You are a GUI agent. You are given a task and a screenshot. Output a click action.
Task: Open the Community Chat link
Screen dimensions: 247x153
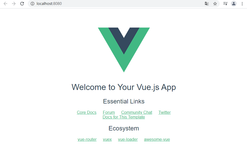pos(137,113)
